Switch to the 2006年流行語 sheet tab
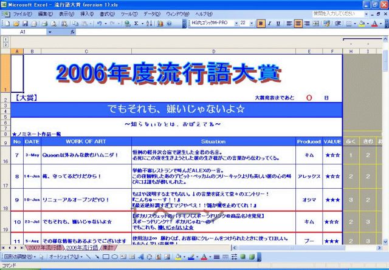 pos(83,248)
